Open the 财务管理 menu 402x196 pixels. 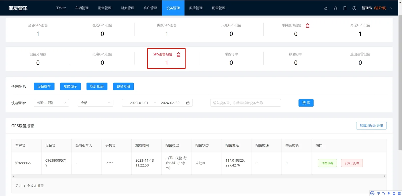(128, 8)
